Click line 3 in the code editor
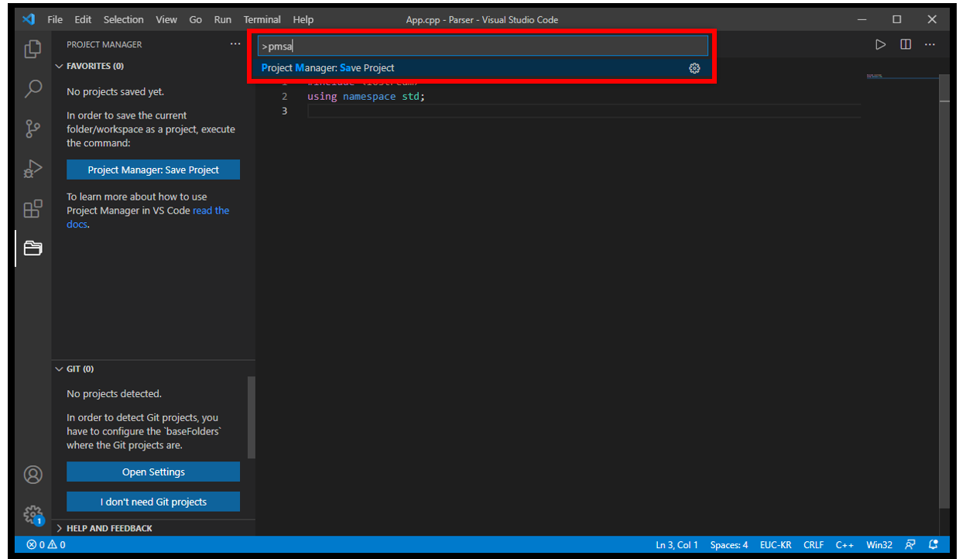The height and width of the screenshot is (559, 966). [x=584, y=111]
